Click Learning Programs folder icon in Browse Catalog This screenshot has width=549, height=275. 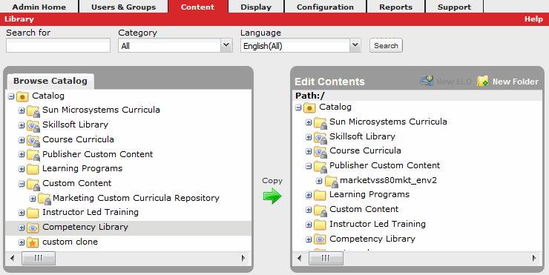pos(33,169)
